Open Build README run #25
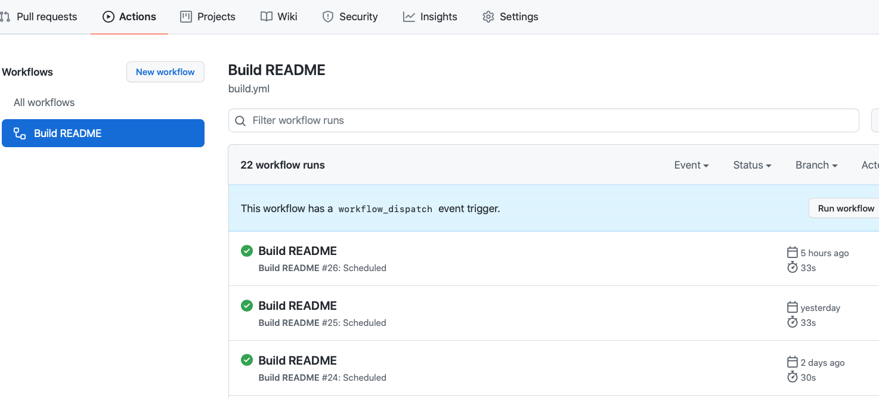This screenshot has height=398, width=879. point(298,306)
